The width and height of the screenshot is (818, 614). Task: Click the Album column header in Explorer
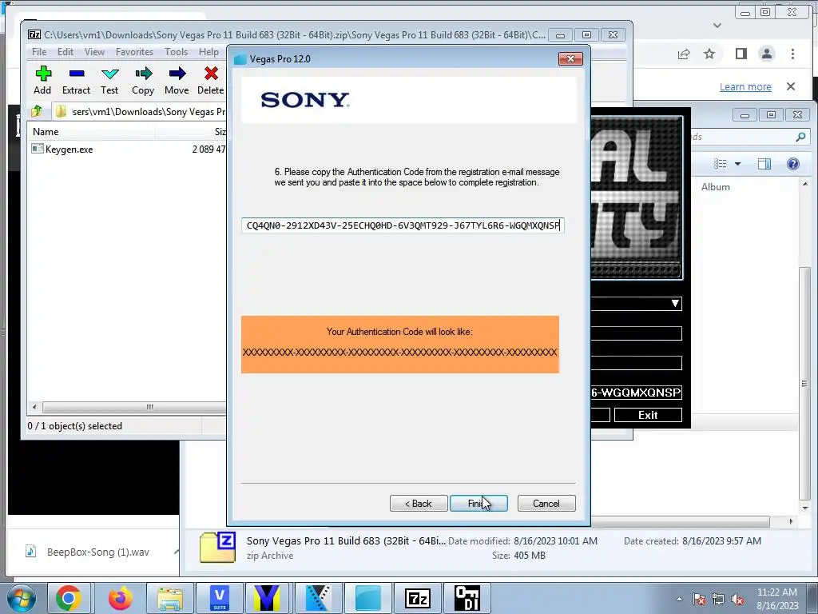tap(715, 187)
